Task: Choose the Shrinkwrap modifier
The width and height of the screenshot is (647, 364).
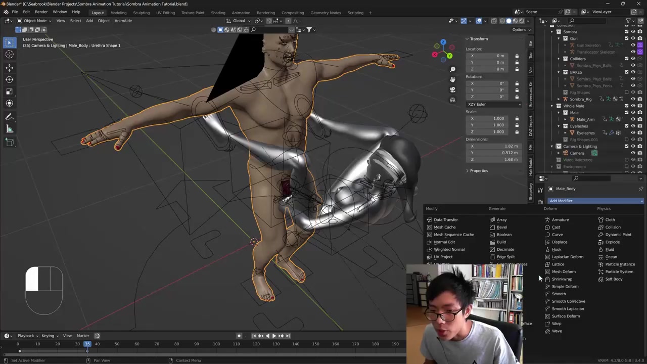Action: point(562,279)
